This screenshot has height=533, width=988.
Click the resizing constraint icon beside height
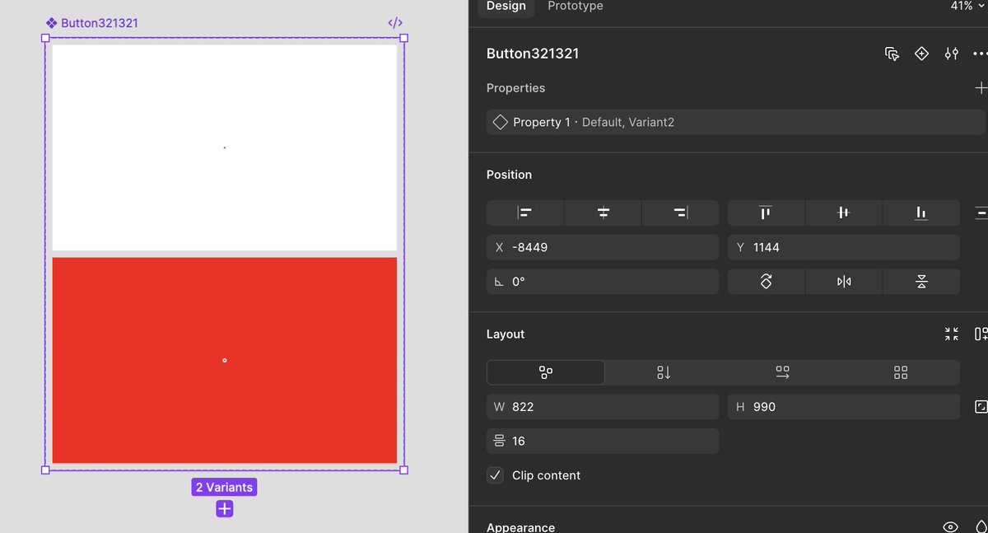[981, 407]
